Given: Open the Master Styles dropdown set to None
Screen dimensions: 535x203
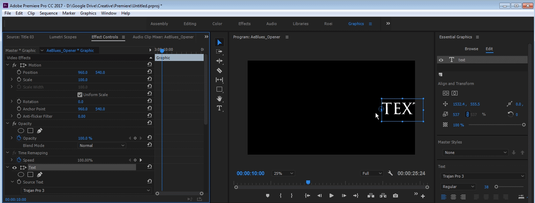Looking at the screenshot, I should click(475, 152).
